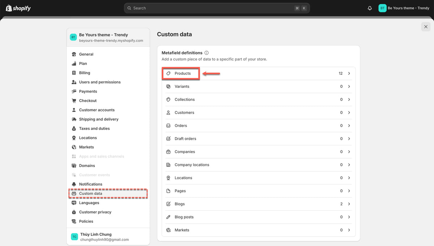The image size is (434, 246).
Task: Click Thùy Linh Chung account entry
Action: coord(108,237)
